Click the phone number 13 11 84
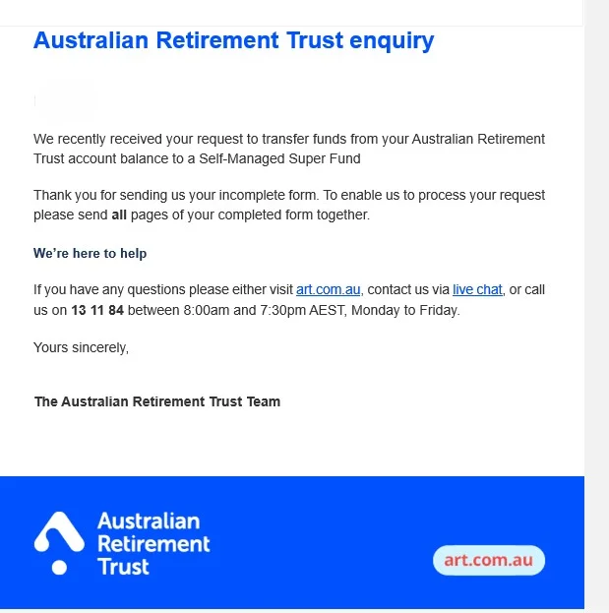Image resolution: width=609 pixels, height=613 pixels. (x=97, y=310)
